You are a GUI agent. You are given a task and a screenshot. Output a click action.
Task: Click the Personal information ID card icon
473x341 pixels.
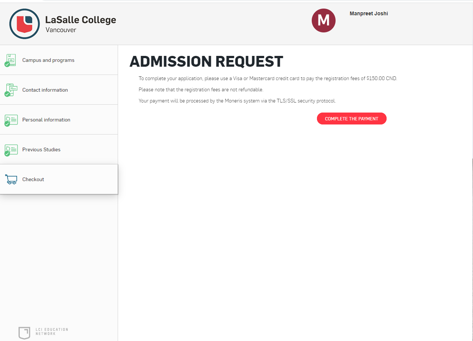pos(12,120)
